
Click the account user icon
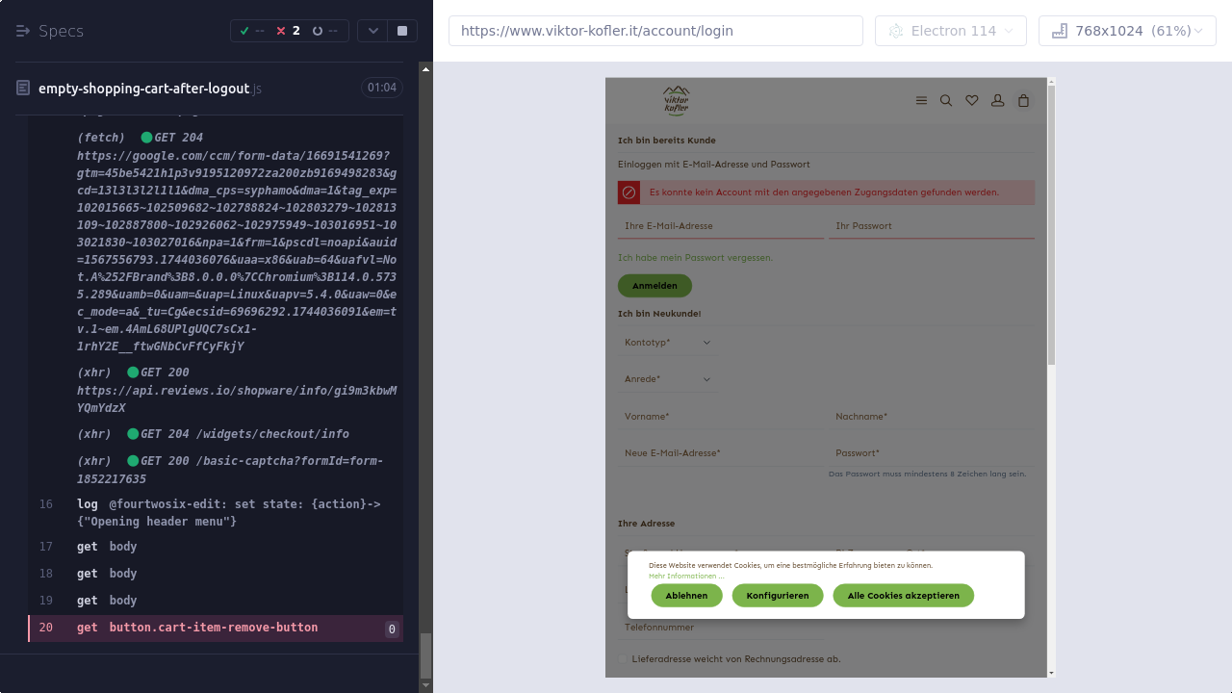tap(998, 100)
